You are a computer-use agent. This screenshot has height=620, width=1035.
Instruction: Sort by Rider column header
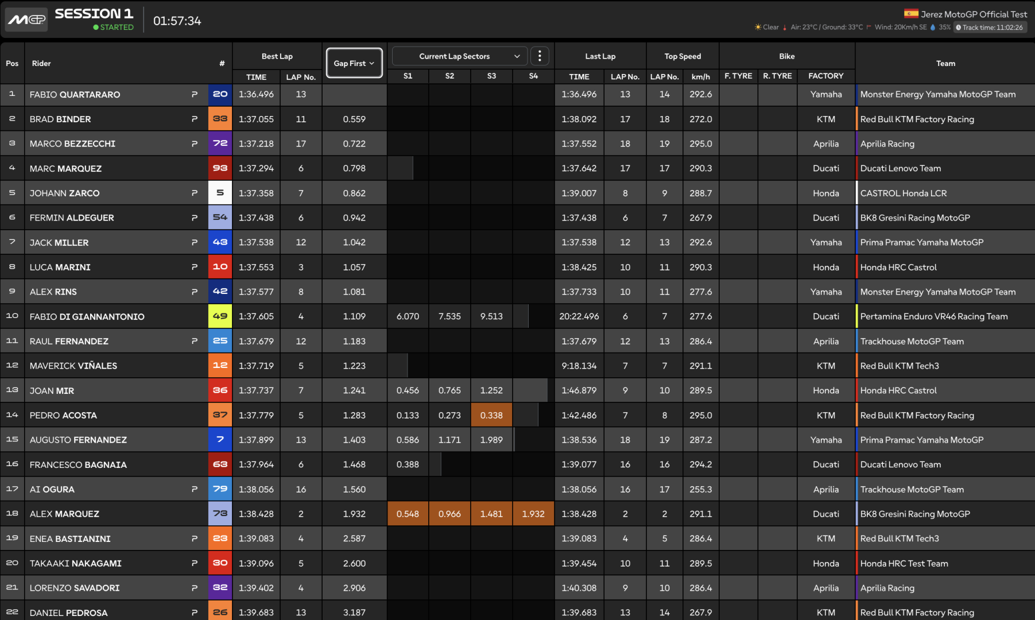tap(41, 63)
